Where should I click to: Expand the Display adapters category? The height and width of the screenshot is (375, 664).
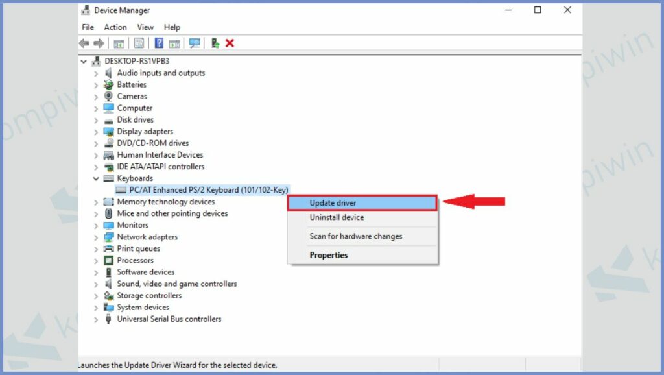tap(97, 131)
